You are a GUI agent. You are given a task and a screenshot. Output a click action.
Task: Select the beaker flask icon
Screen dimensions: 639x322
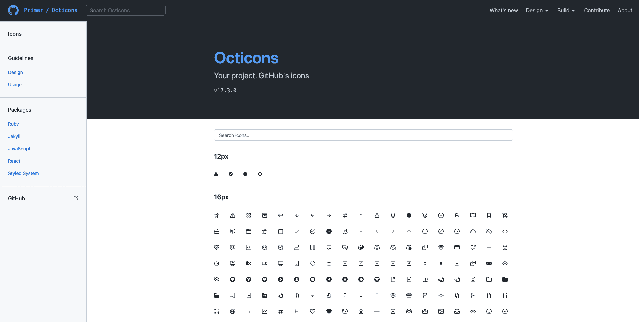pos(377,215)
